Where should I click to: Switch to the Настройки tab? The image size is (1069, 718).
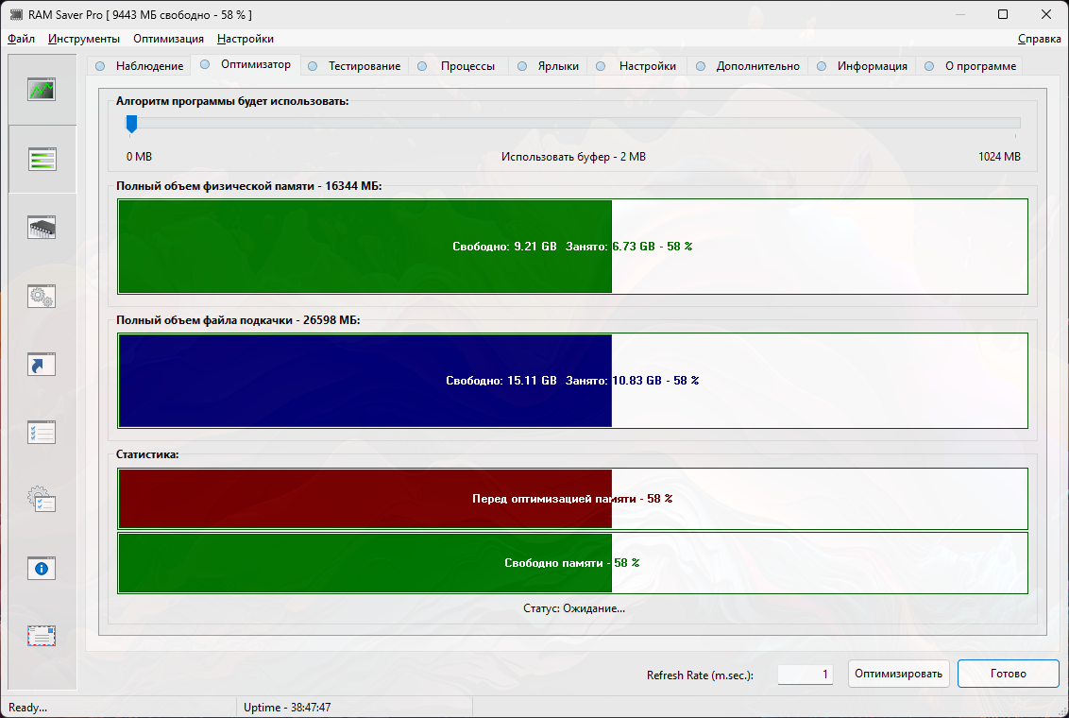point(636,66)
